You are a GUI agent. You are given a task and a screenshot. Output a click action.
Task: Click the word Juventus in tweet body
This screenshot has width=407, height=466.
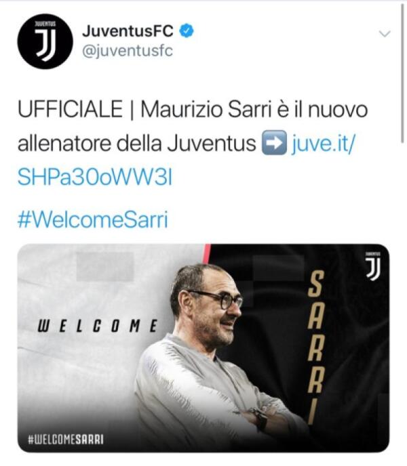pyautogui.click(x=212, y=144)
